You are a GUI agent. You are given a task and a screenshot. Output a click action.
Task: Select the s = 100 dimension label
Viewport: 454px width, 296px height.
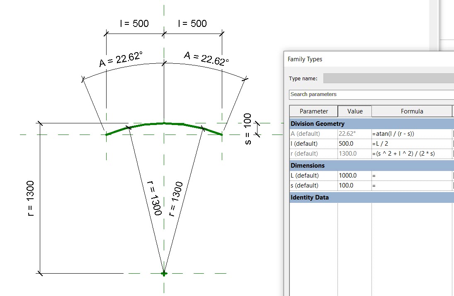[x=248, y=129]
